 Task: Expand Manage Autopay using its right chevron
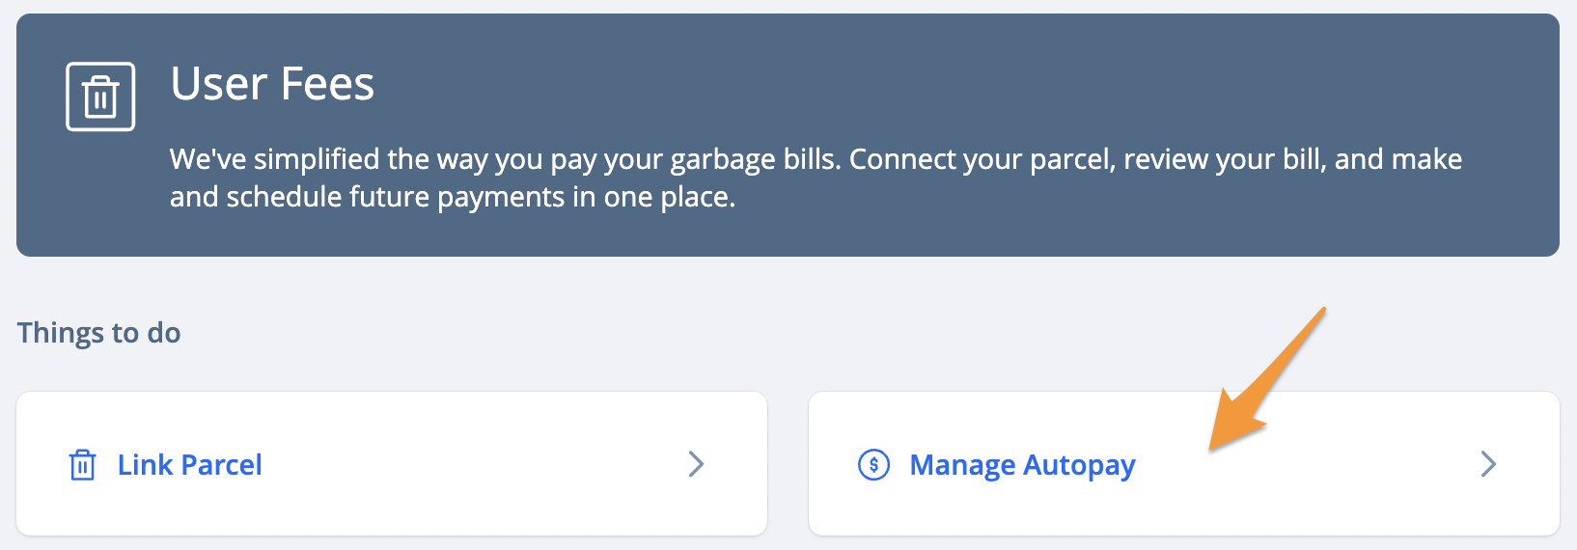[1488, 464]
